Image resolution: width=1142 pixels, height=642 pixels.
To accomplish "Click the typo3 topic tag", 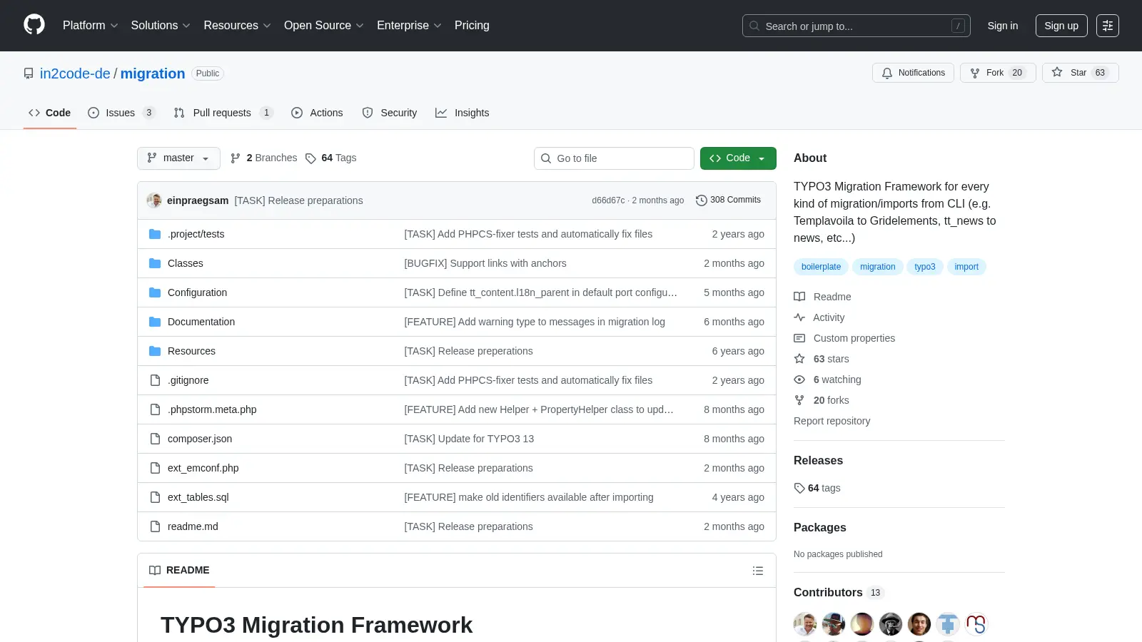I will pos(925,267).
